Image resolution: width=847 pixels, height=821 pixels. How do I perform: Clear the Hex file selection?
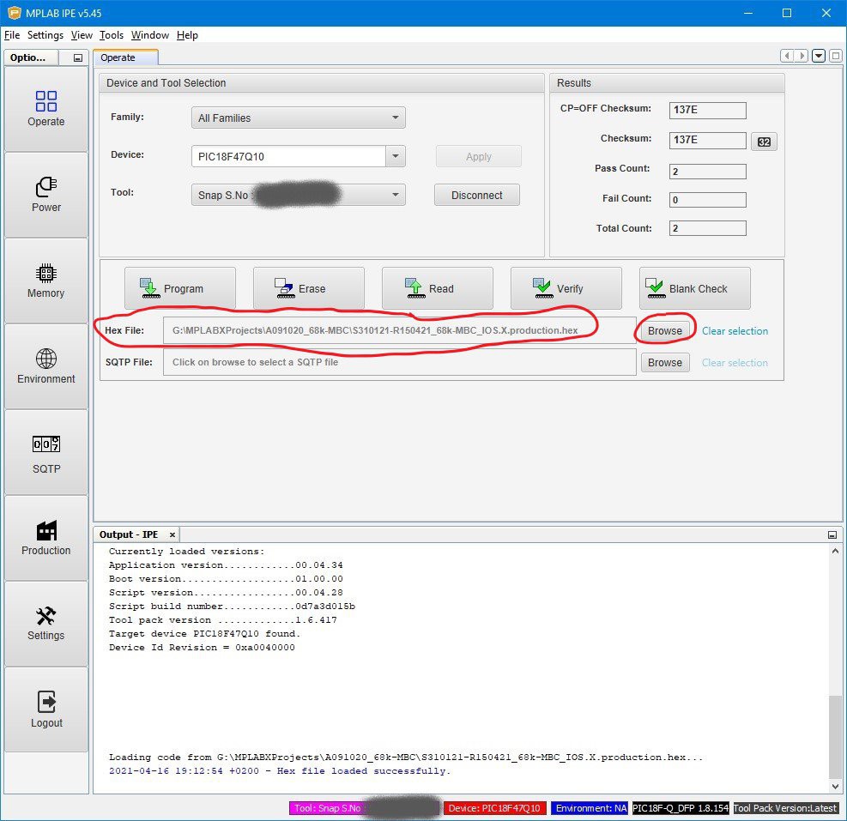[x=735, y=331]
